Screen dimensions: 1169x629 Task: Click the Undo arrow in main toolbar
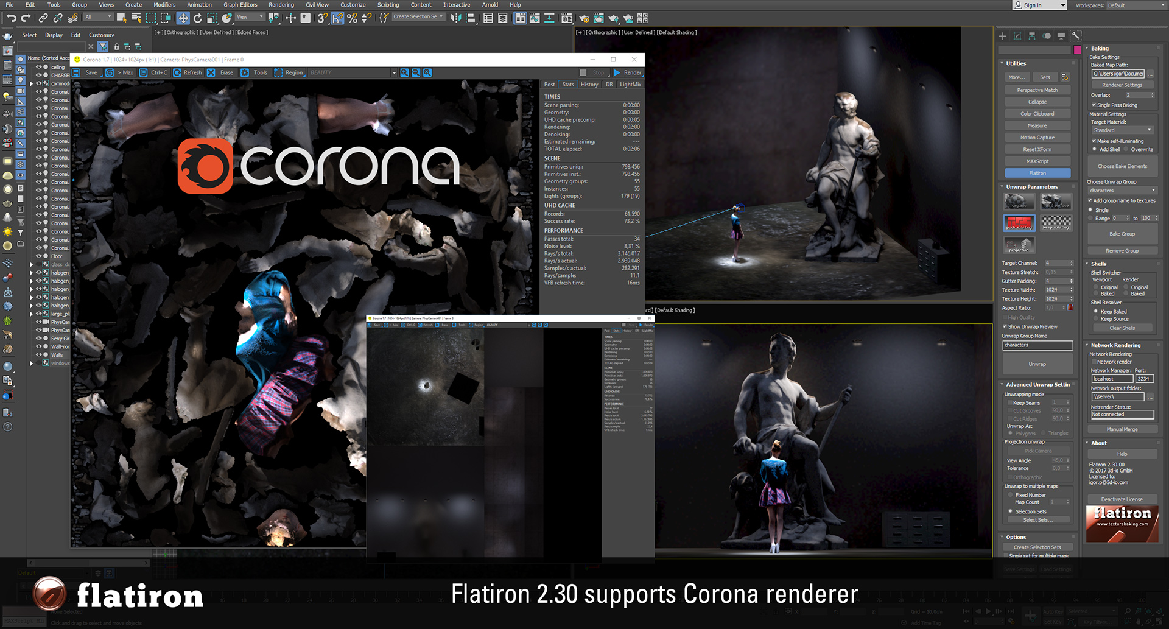(x=11, y=18)
